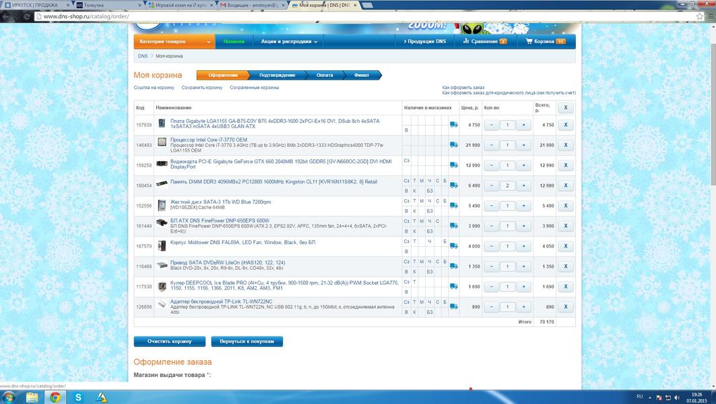Click delivery truck icon for GeForce GTX 660 row
The width and height of the screenshot is (716, 404).
(453, 165)
